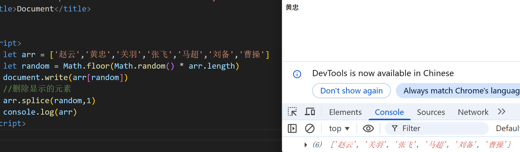
Task: Open the Sources tab
Action: click(431, 112)
